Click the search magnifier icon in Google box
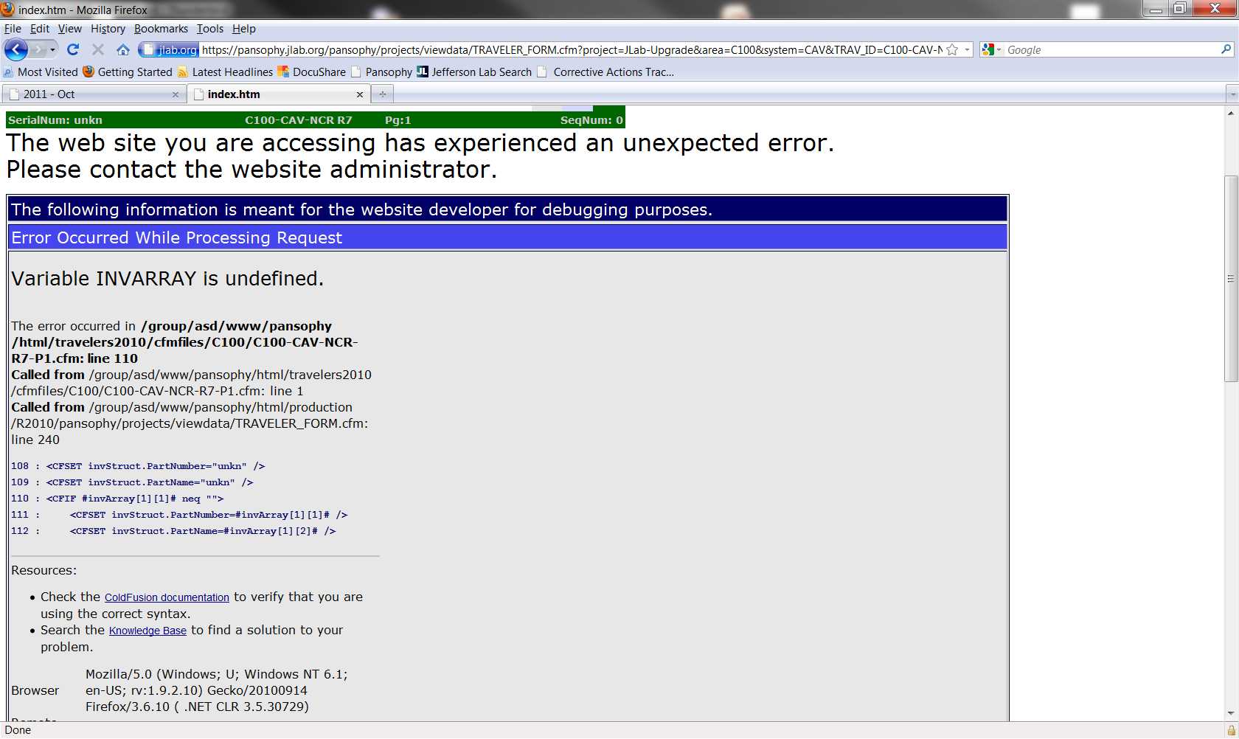The height and width of the screenshot is (739, 1239). pos(1226,49)
